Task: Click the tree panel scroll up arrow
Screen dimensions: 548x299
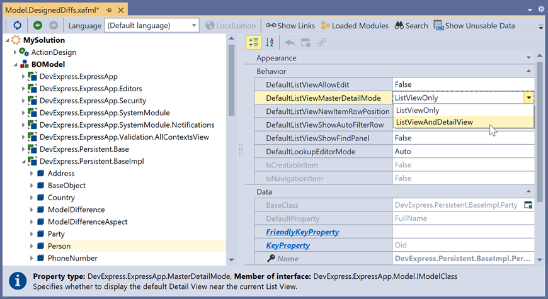Action: tap(231, 38)
